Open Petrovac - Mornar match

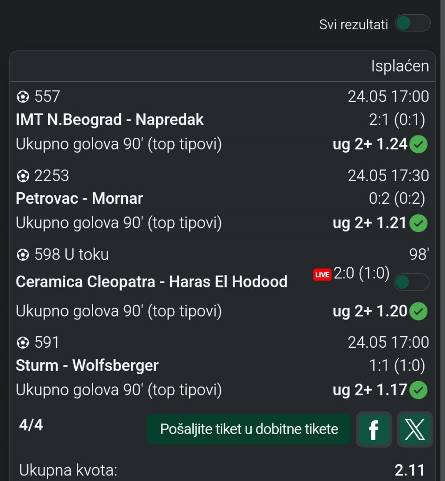(x=79, y=198)
